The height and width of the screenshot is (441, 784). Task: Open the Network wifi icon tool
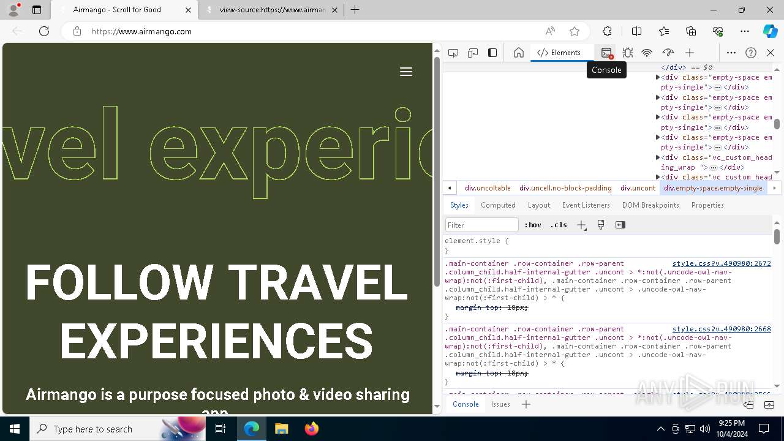tap(647, 53)
